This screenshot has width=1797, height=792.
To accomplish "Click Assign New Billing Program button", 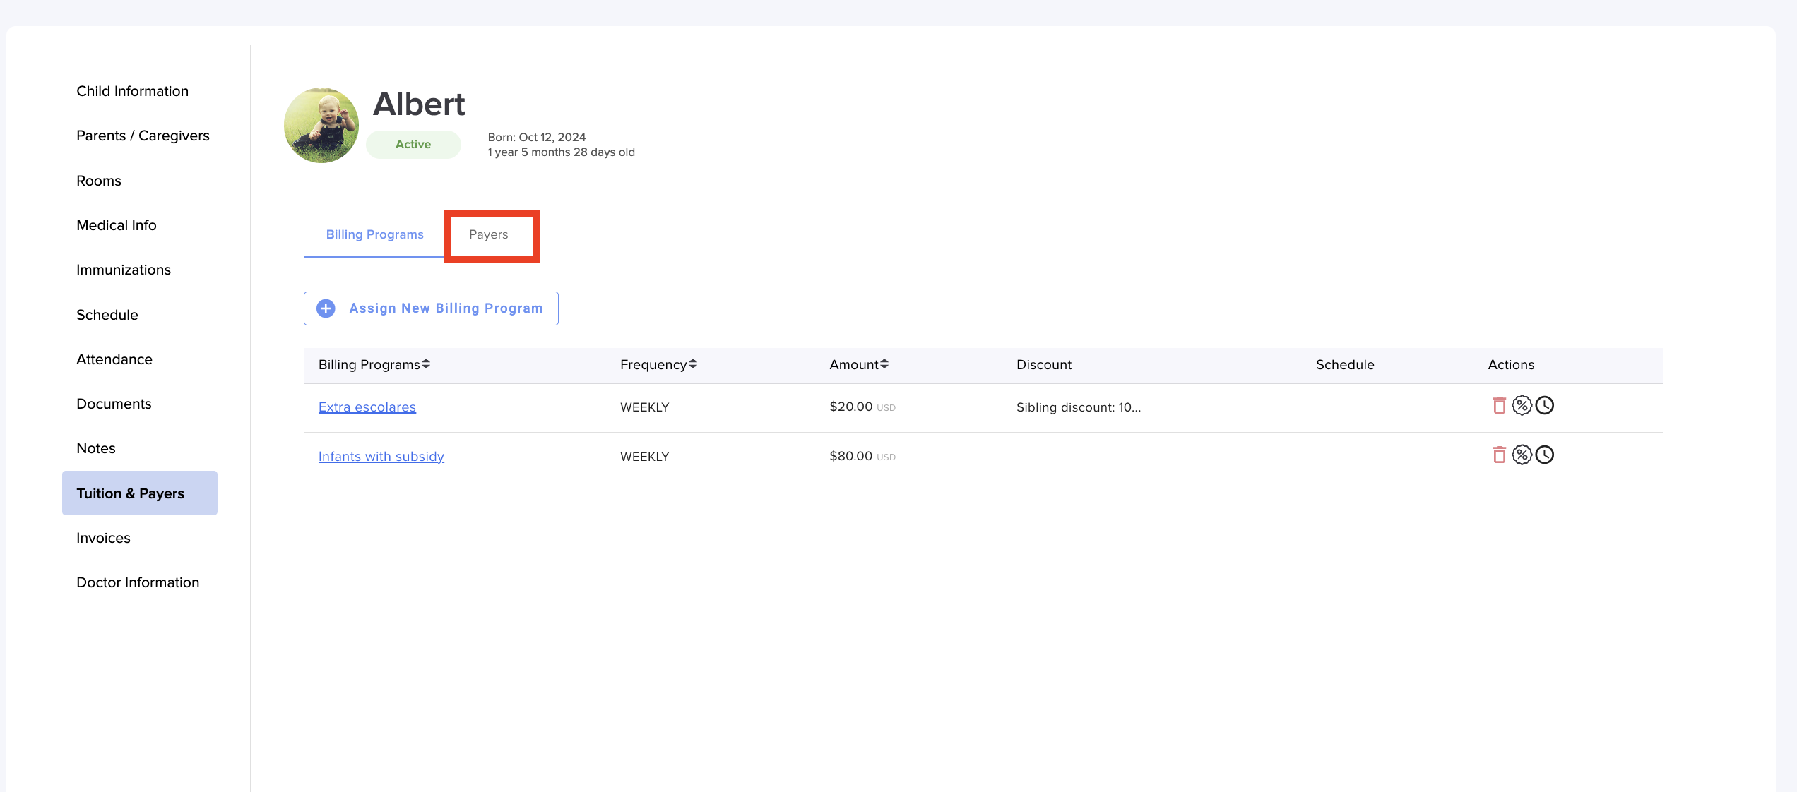I will 431,308.
